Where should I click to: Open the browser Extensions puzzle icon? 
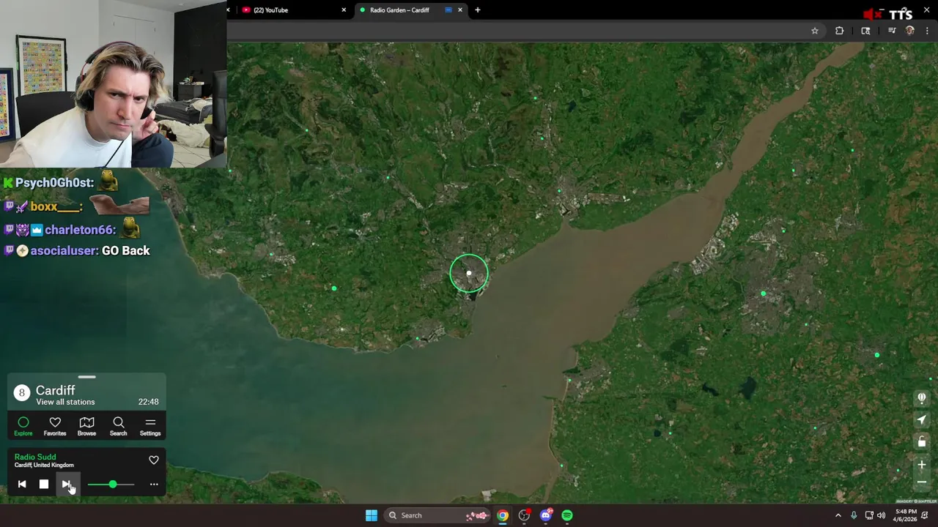(839, 31)
